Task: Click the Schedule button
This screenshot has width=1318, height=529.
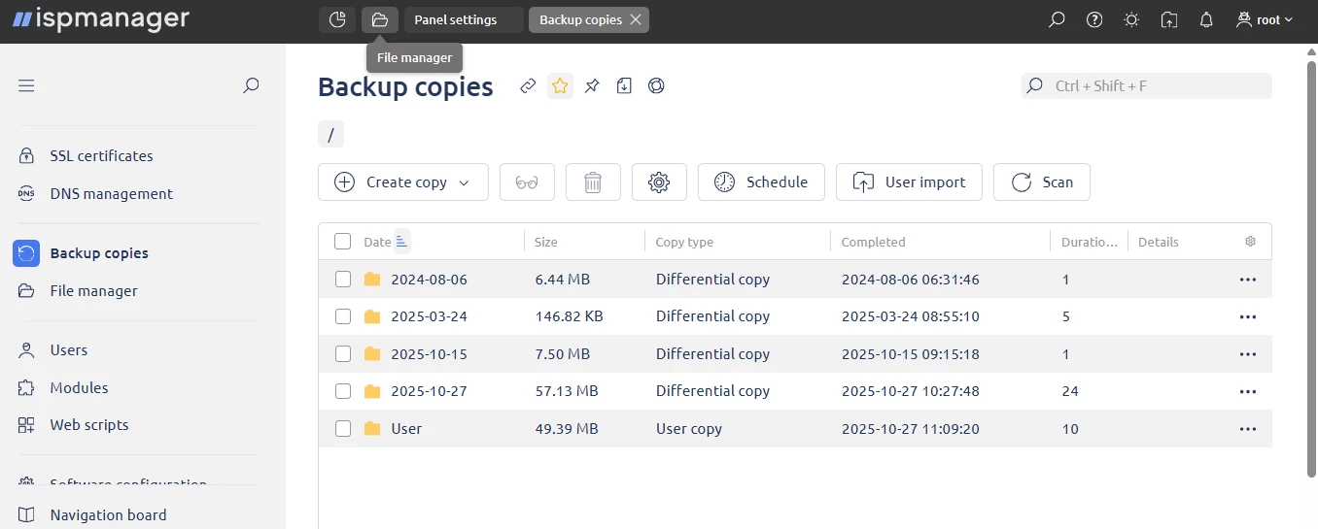Action: pyautogui.click(x=761, y=182)
